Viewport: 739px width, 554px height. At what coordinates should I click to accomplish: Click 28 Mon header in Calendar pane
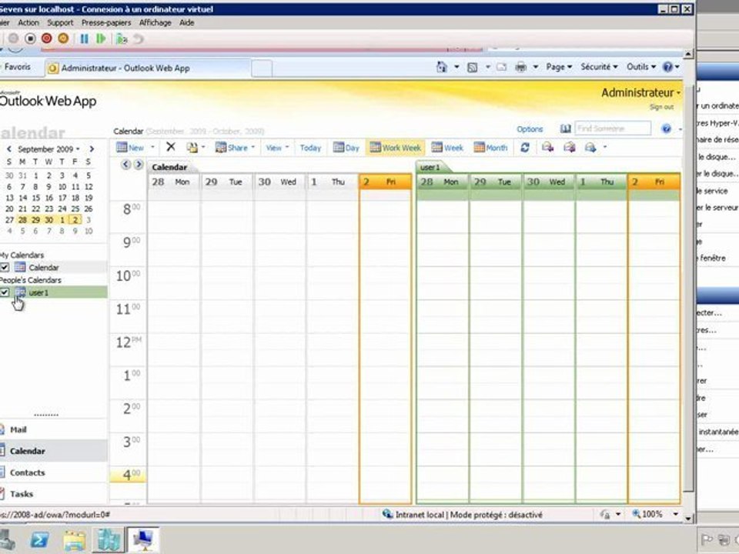(x=174, y=182)
